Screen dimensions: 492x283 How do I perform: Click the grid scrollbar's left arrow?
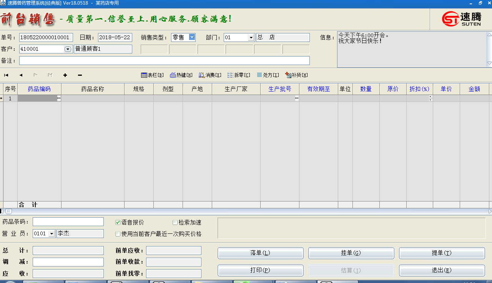(2, 211)
